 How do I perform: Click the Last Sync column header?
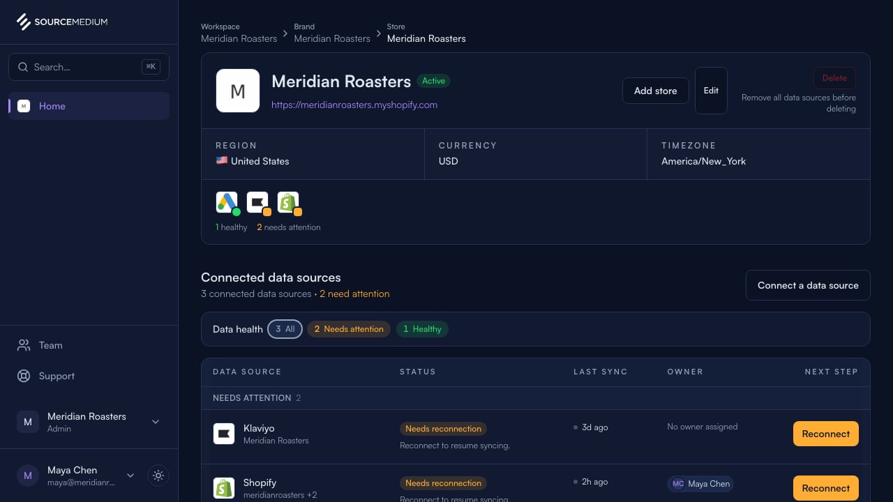coord(601,372)
